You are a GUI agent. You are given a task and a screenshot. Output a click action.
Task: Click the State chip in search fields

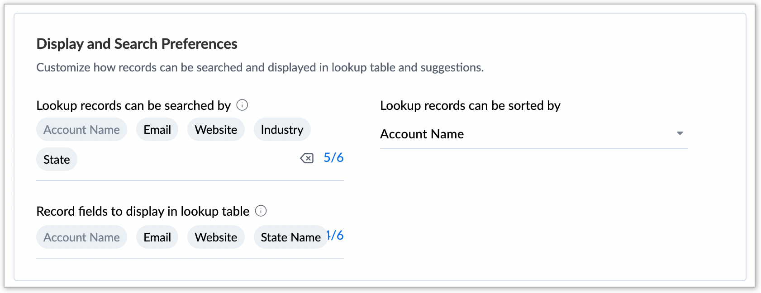coord(57,160)
